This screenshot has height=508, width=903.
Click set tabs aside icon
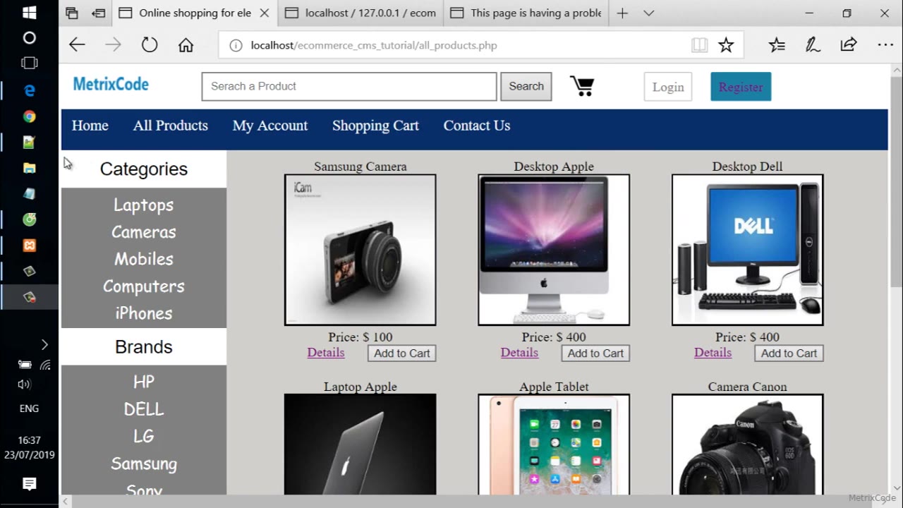tap(99, 13)
